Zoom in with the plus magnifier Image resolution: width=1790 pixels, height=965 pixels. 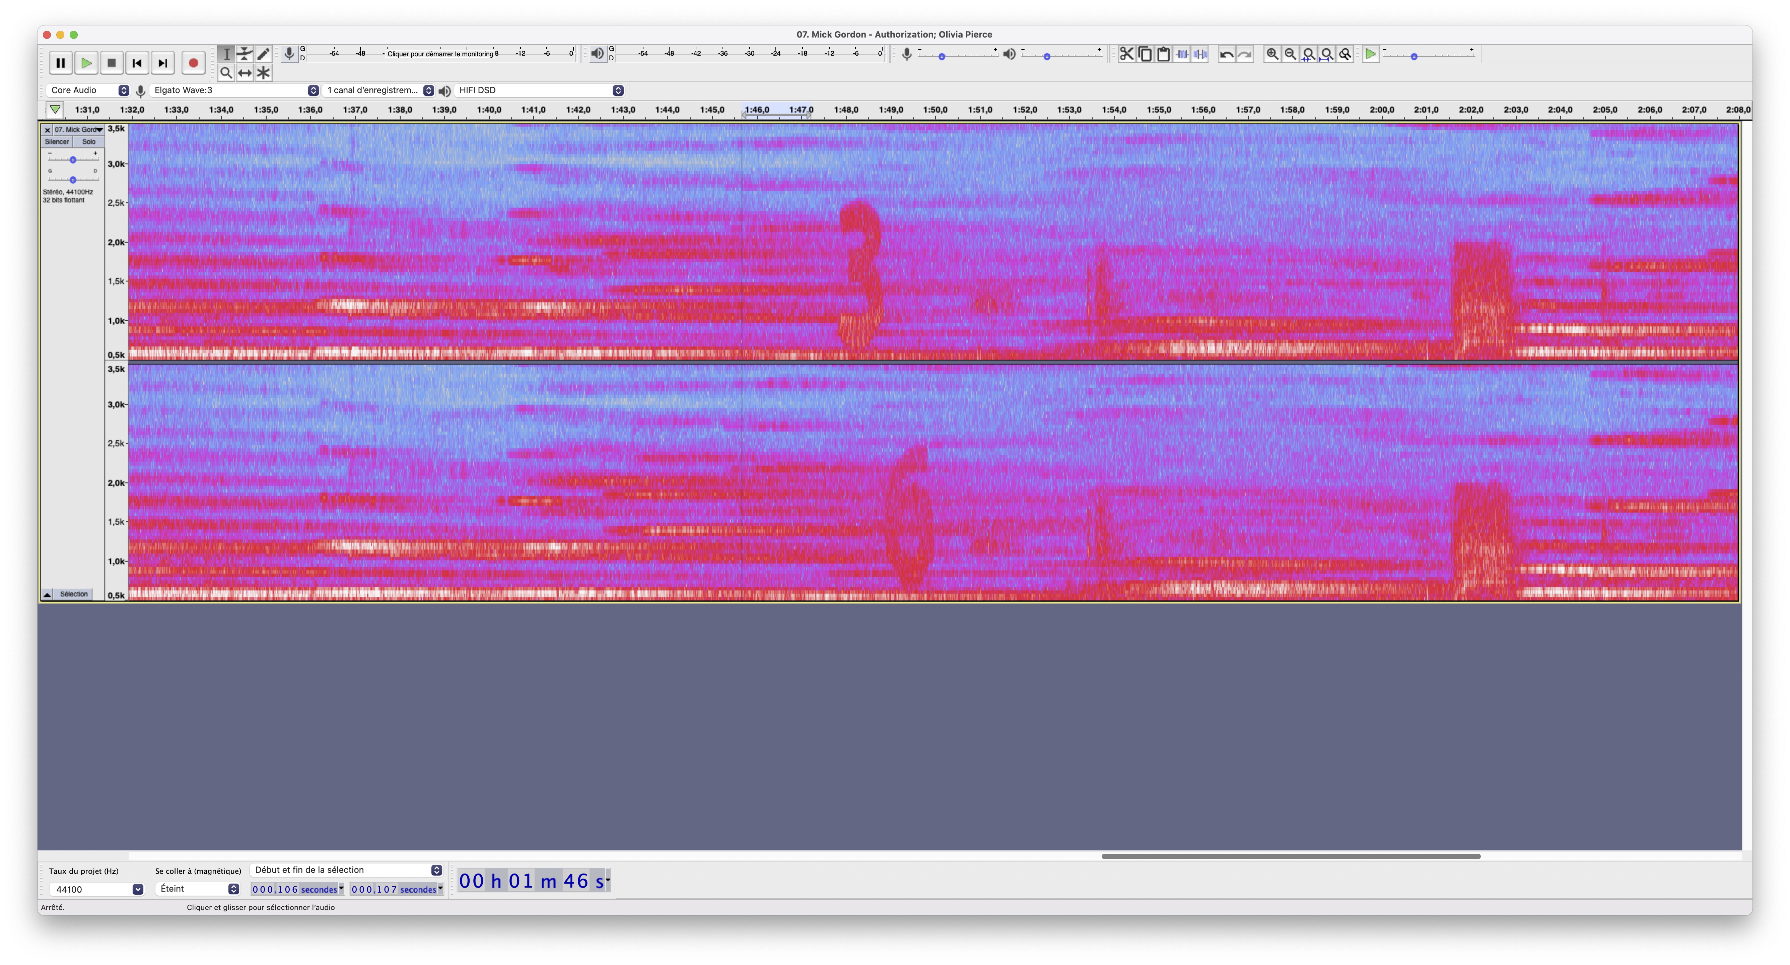(1272, 54)
